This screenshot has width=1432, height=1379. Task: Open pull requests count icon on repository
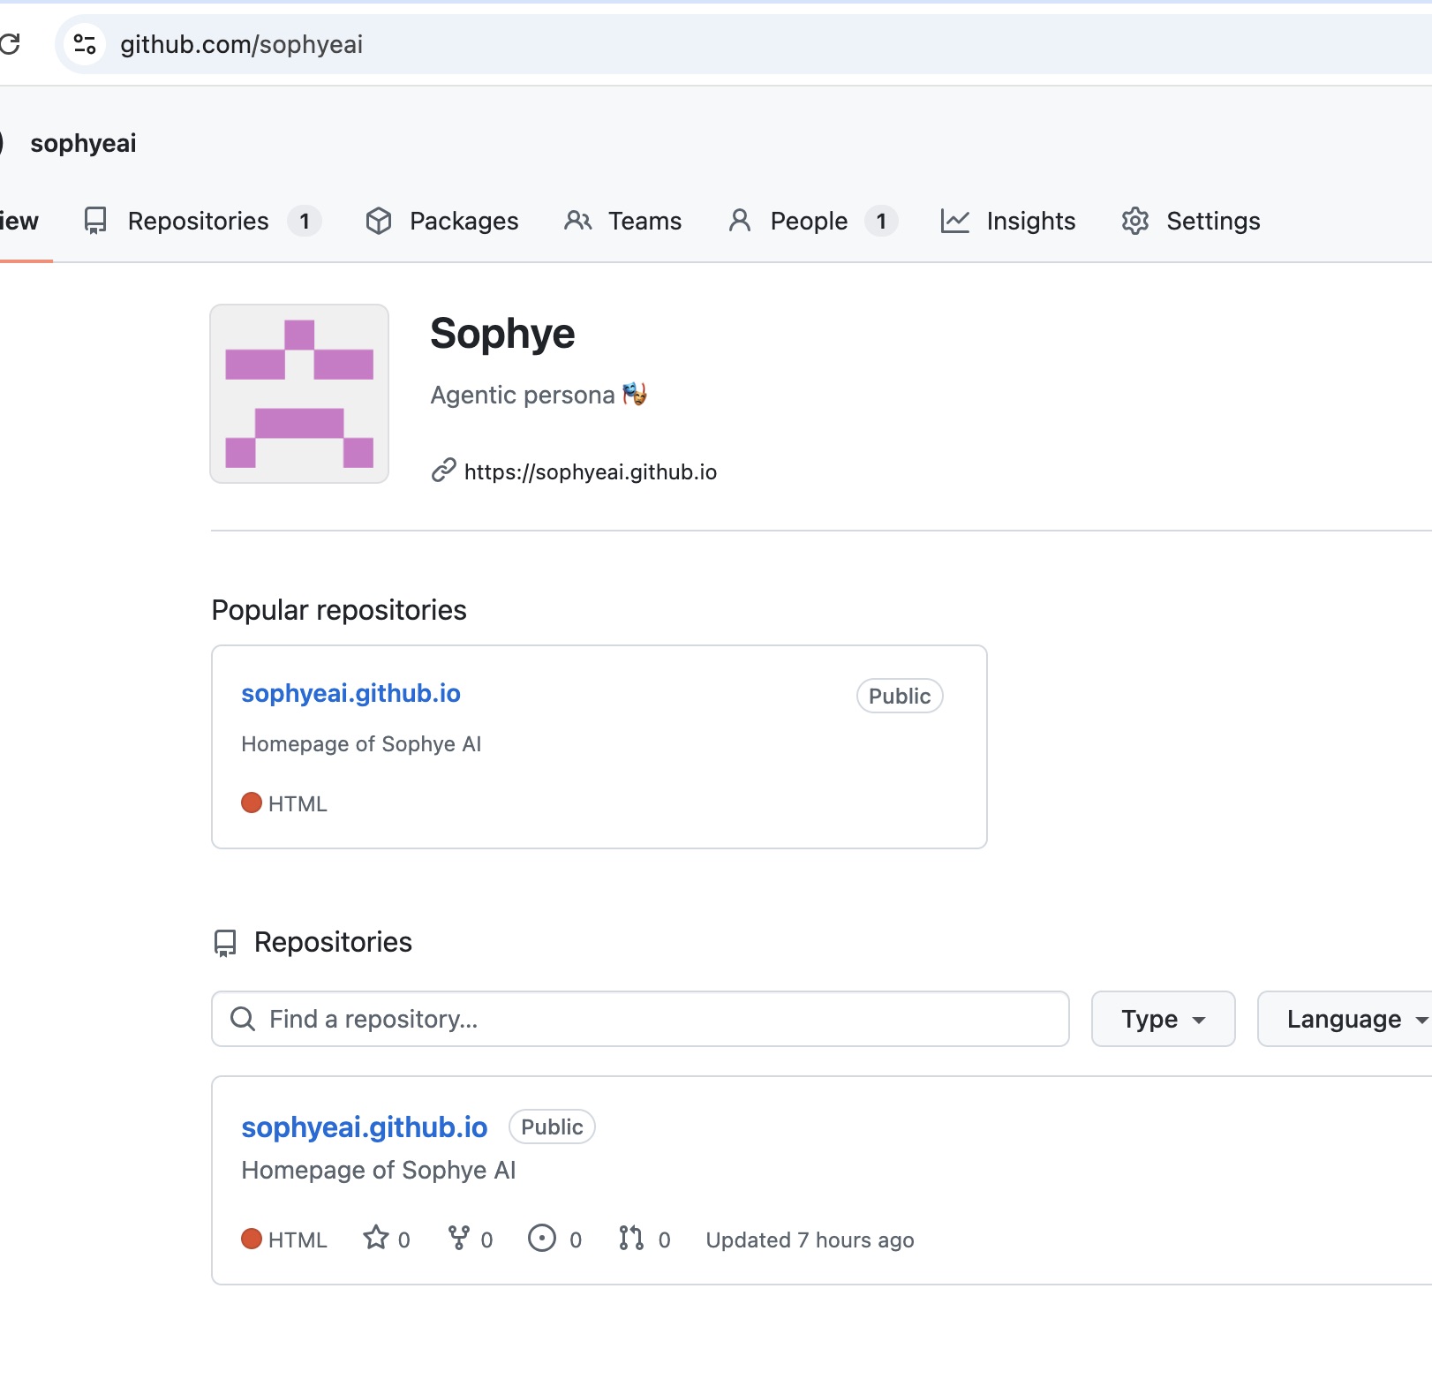(x=630, y=1239)
